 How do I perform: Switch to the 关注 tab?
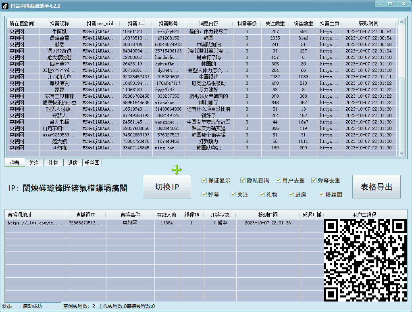coord(34,163)
